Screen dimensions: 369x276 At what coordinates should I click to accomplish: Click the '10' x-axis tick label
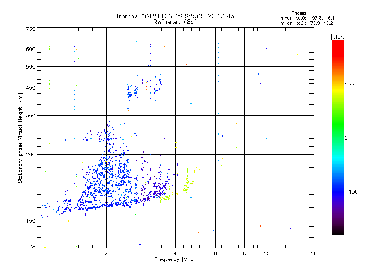pos(267,253)
